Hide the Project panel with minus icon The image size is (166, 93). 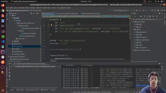[40, 13]
